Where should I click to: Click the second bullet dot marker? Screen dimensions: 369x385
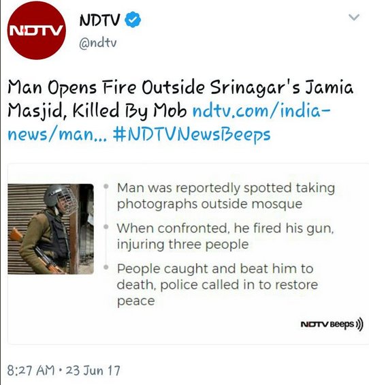(x=106, y=227)
